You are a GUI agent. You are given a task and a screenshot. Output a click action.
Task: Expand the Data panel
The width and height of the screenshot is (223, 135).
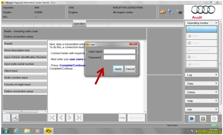(201, 83)
